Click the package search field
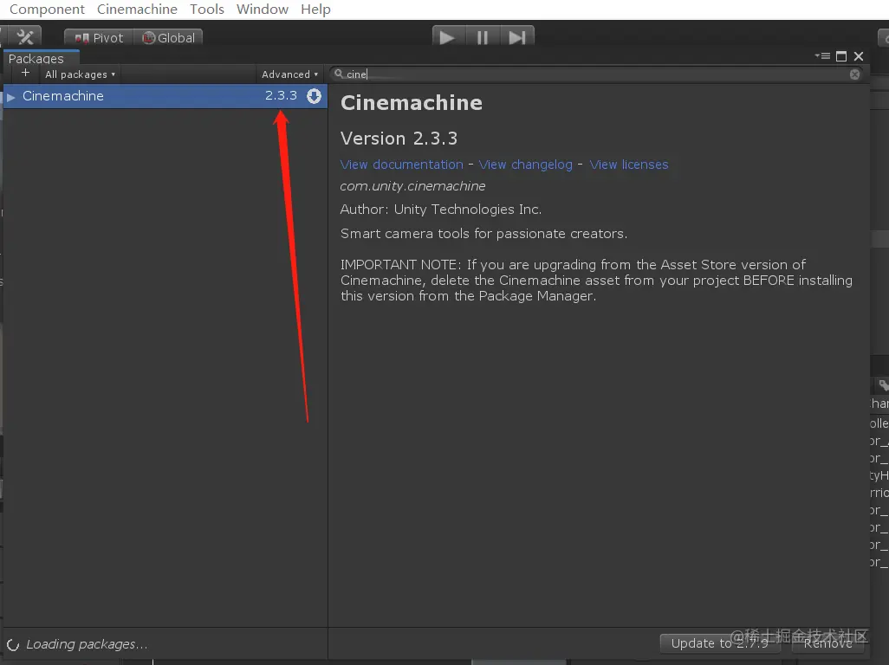Viewport: 889px width, 665px height. [597, 74]
